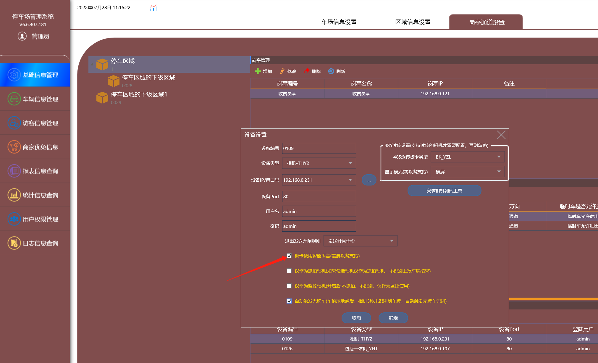Viewport: 598px width, 363px height.
Task: Open the 进出发送开闸规则 dropdown
Action: click(360, 241)
